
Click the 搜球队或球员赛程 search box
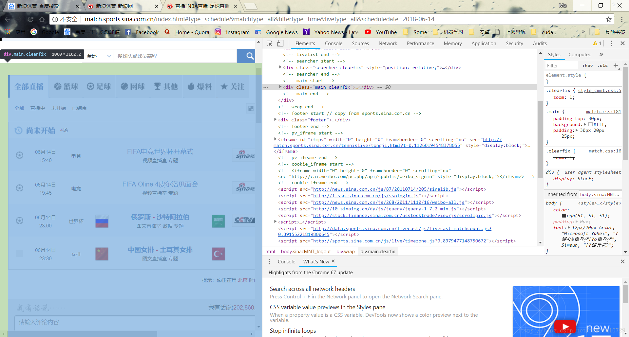pos(175,56)
